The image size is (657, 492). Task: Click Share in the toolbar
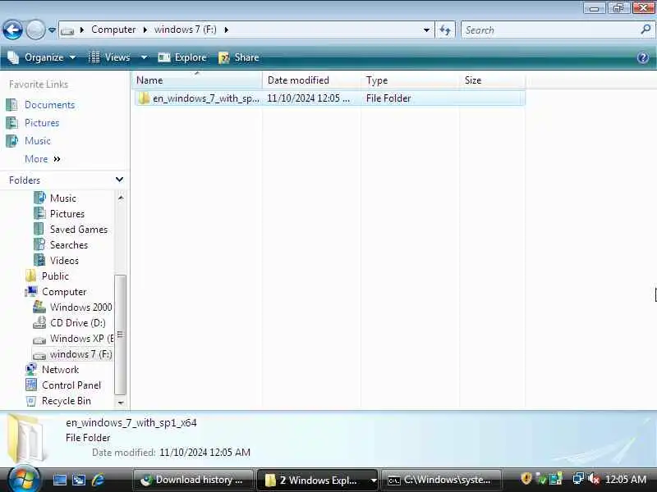[239, 57]
